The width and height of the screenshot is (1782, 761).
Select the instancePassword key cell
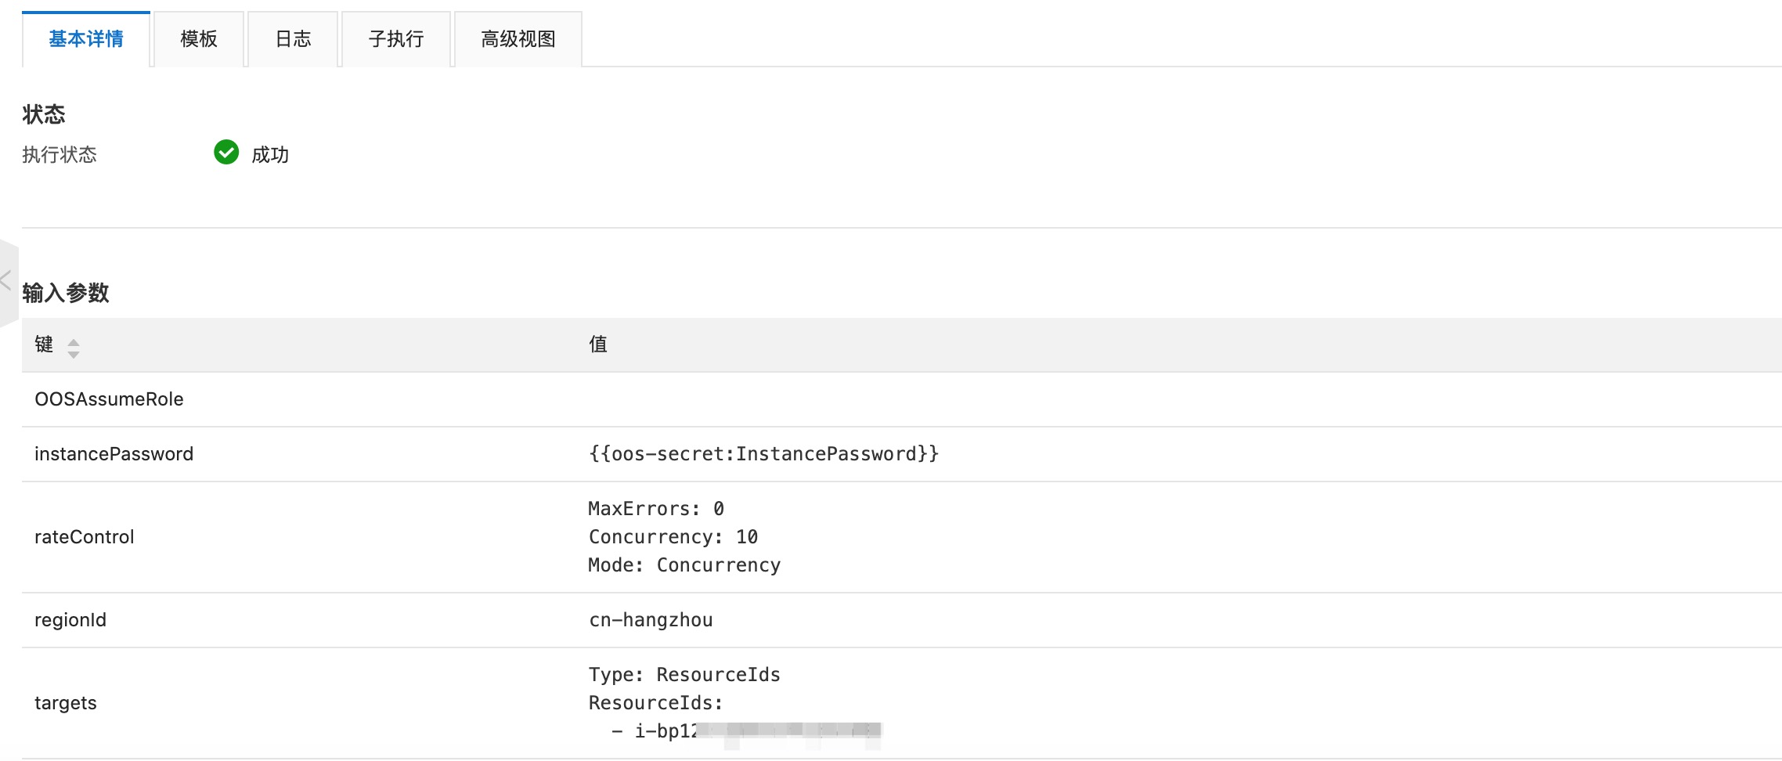114,454
